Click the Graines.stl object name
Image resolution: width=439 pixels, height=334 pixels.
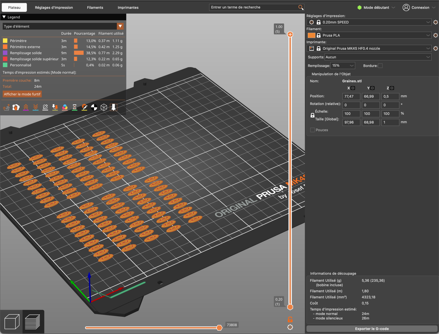point(352,81)
